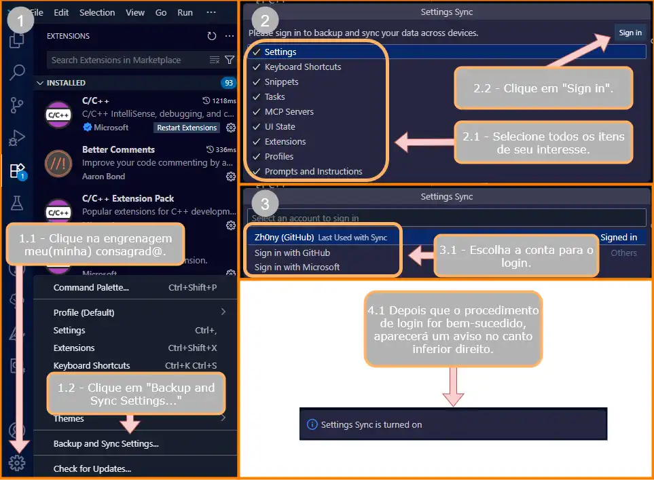Open the Selection menu
Viewport: 654px width, 480px height.
pos(97,12)
